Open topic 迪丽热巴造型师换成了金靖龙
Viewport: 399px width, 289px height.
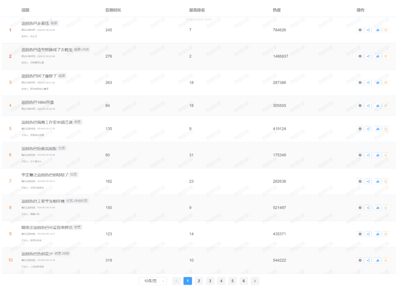pos(47,50)
